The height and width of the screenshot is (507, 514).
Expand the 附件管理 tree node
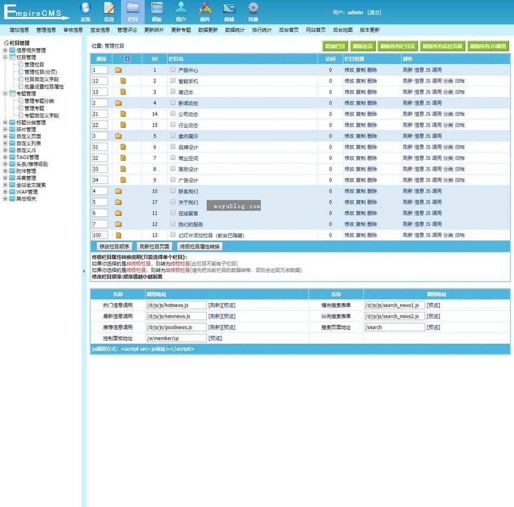[x=5, y=171]
